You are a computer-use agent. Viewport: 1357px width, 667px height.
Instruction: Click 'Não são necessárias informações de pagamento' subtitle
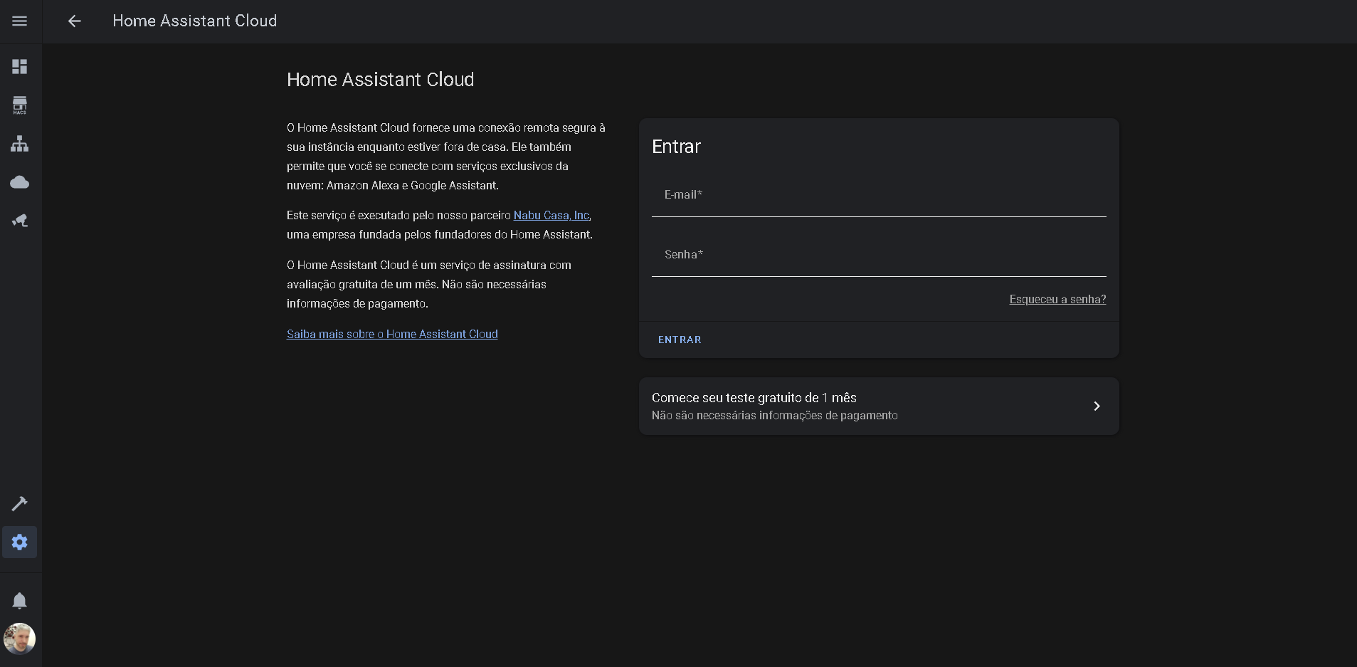click(775, 416)
